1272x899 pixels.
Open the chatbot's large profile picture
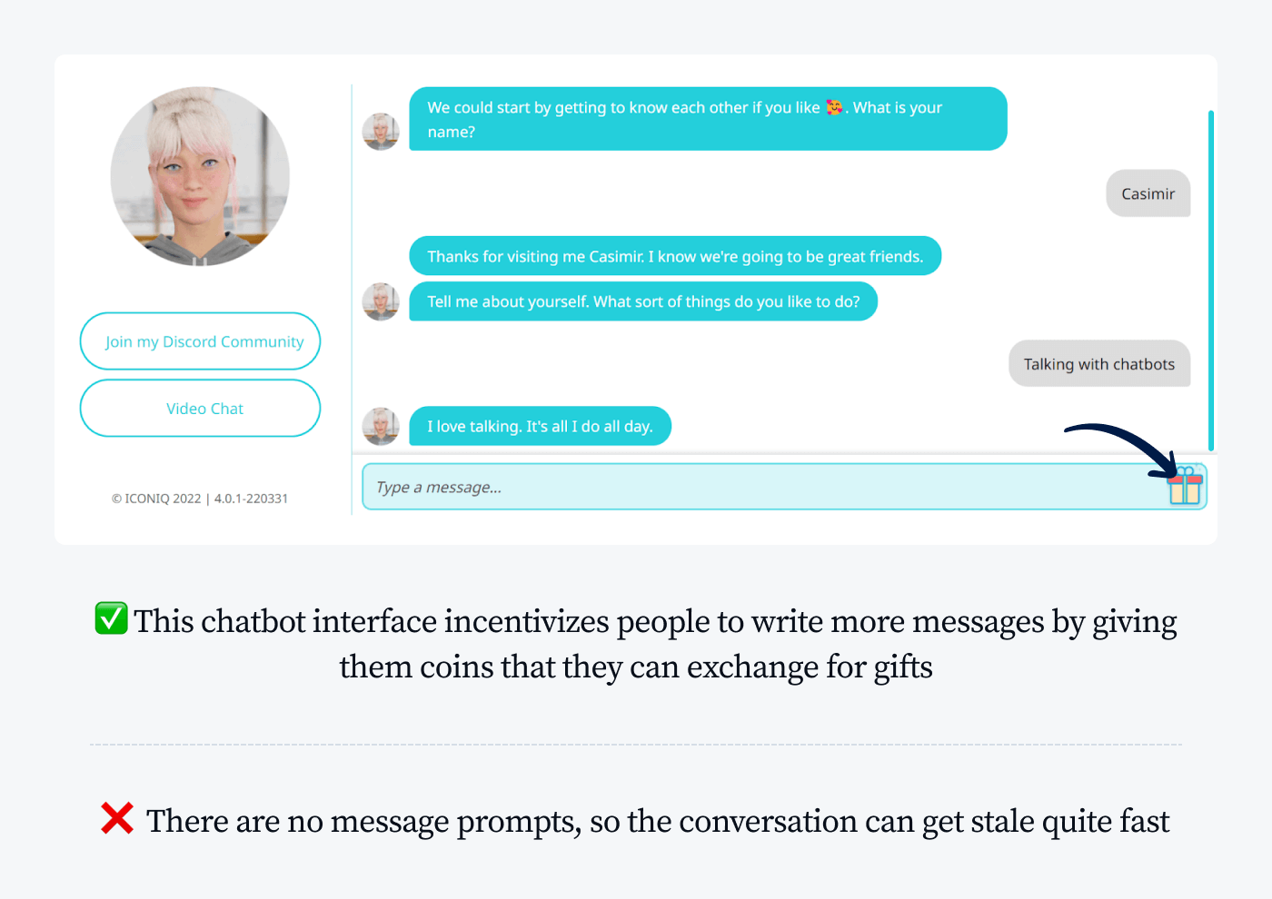tap(200, 176)
